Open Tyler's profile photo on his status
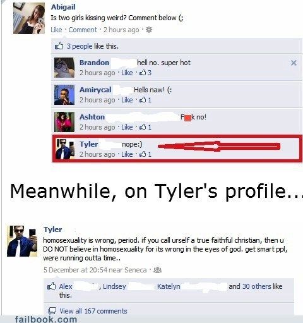Viewport: 303px width, 323px height. [x=22, y=241]
